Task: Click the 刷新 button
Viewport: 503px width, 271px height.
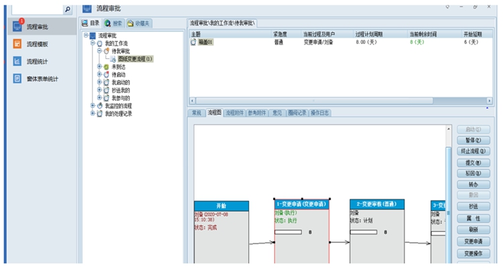Action: point(473,230)
